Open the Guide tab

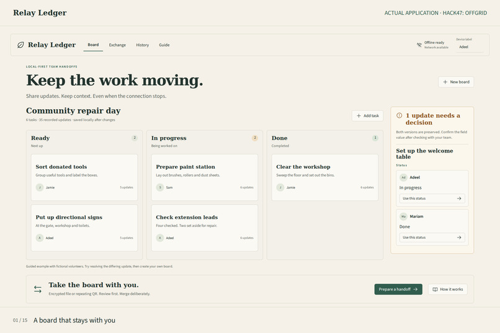[164, 45]
